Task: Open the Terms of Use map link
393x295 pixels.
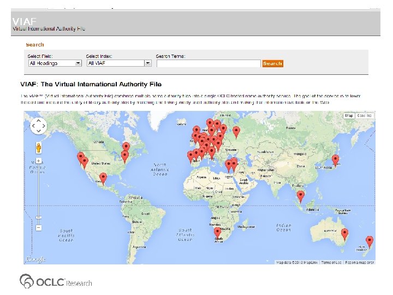Action: coord(331,262)
